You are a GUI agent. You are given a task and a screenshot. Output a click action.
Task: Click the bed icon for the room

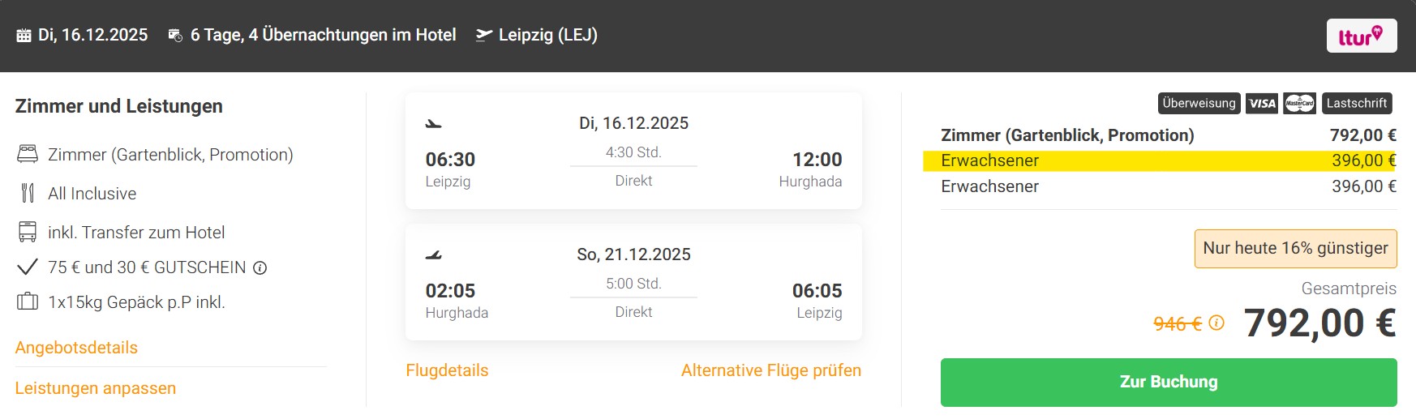28,154
